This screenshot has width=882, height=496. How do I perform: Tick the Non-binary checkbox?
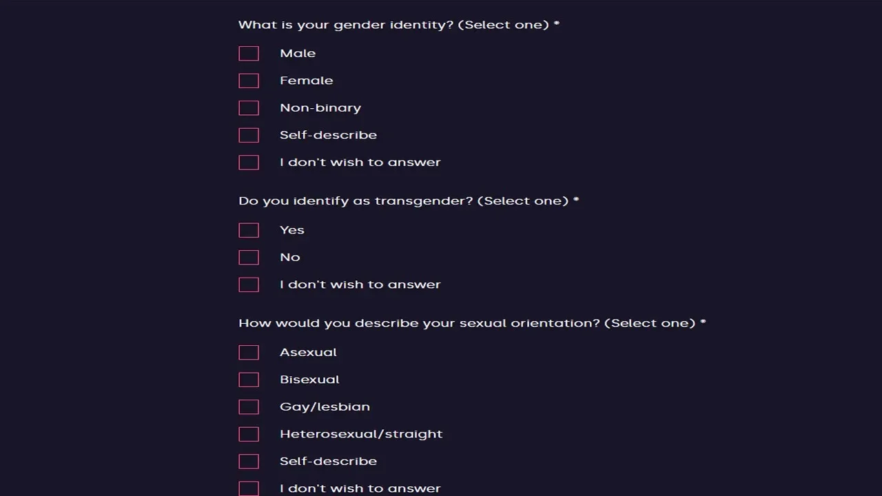(249, 108)
